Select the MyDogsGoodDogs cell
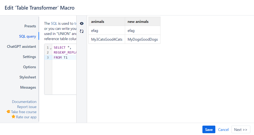 pos(143,39)
